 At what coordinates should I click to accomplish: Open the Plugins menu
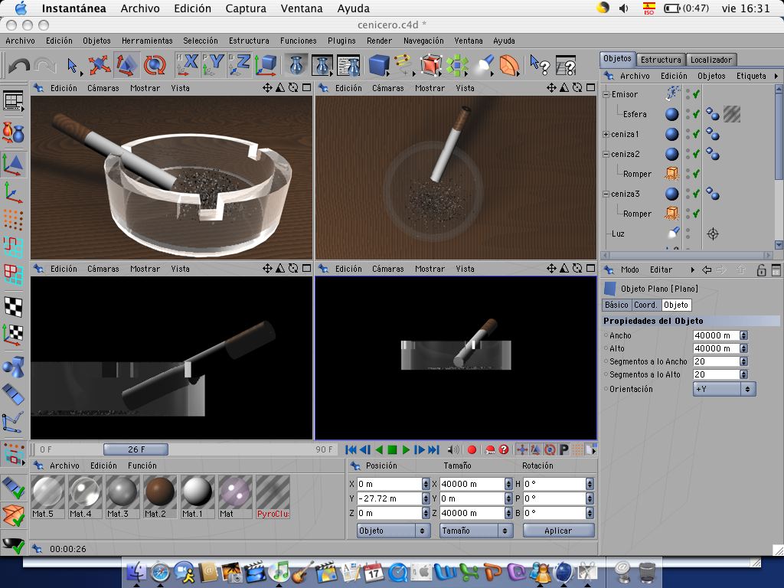341,41
